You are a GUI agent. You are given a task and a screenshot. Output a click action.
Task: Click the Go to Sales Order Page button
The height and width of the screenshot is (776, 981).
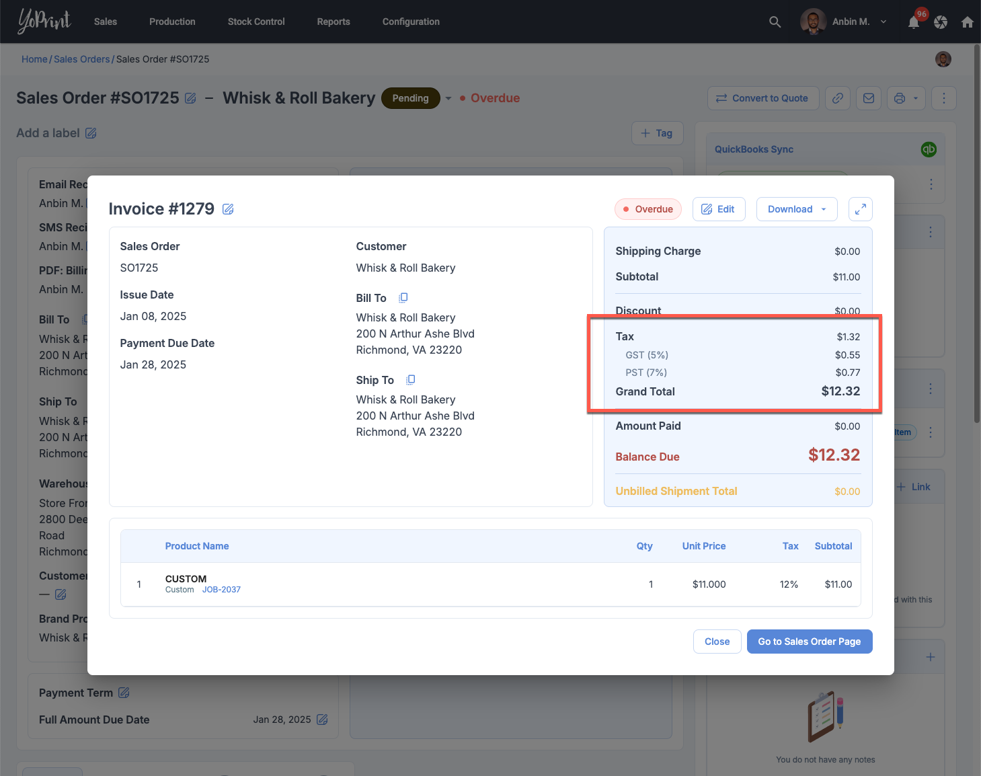click(809, 642)
